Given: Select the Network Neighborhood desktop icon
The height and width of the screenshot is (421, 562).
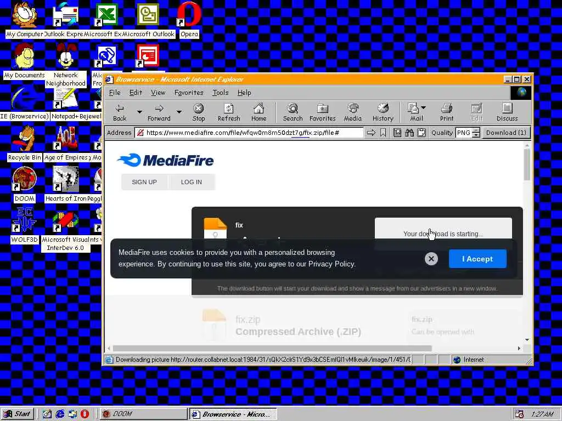Looking at the screenshot, I should coord(66,65).
